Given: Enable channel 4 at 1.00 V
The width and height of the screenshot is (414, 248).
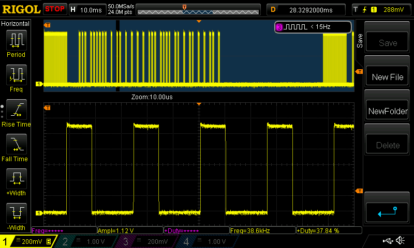Looking at the screenshot, I should coord(206,241).
